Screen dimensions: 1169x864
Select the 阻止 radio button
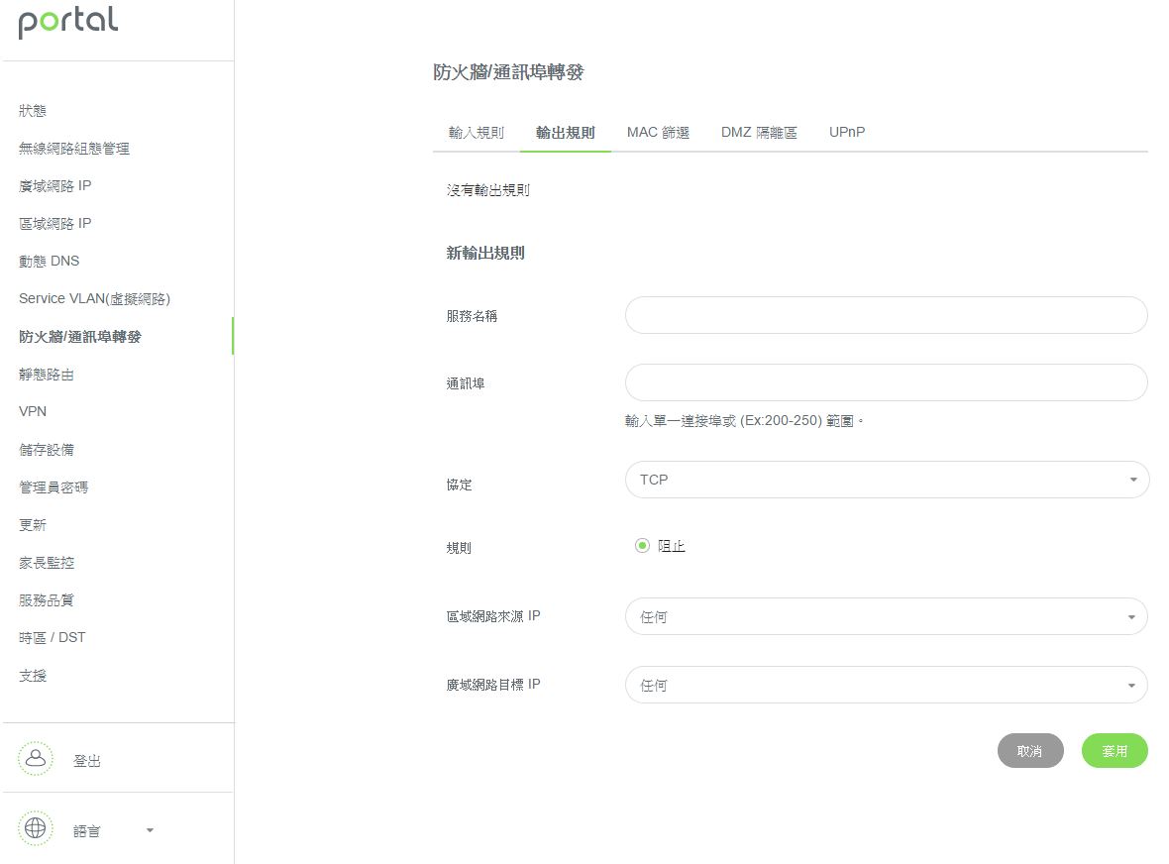click(642, 546)
